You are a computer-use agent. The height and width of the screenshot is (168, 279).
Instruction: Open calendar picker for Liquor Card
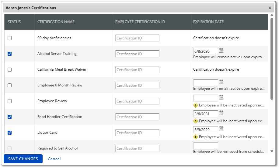click(x=221, y=129)
